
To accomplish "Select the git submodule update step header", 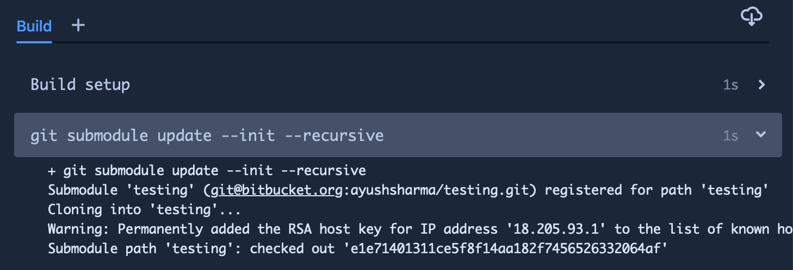I will (x=207, y=135).
